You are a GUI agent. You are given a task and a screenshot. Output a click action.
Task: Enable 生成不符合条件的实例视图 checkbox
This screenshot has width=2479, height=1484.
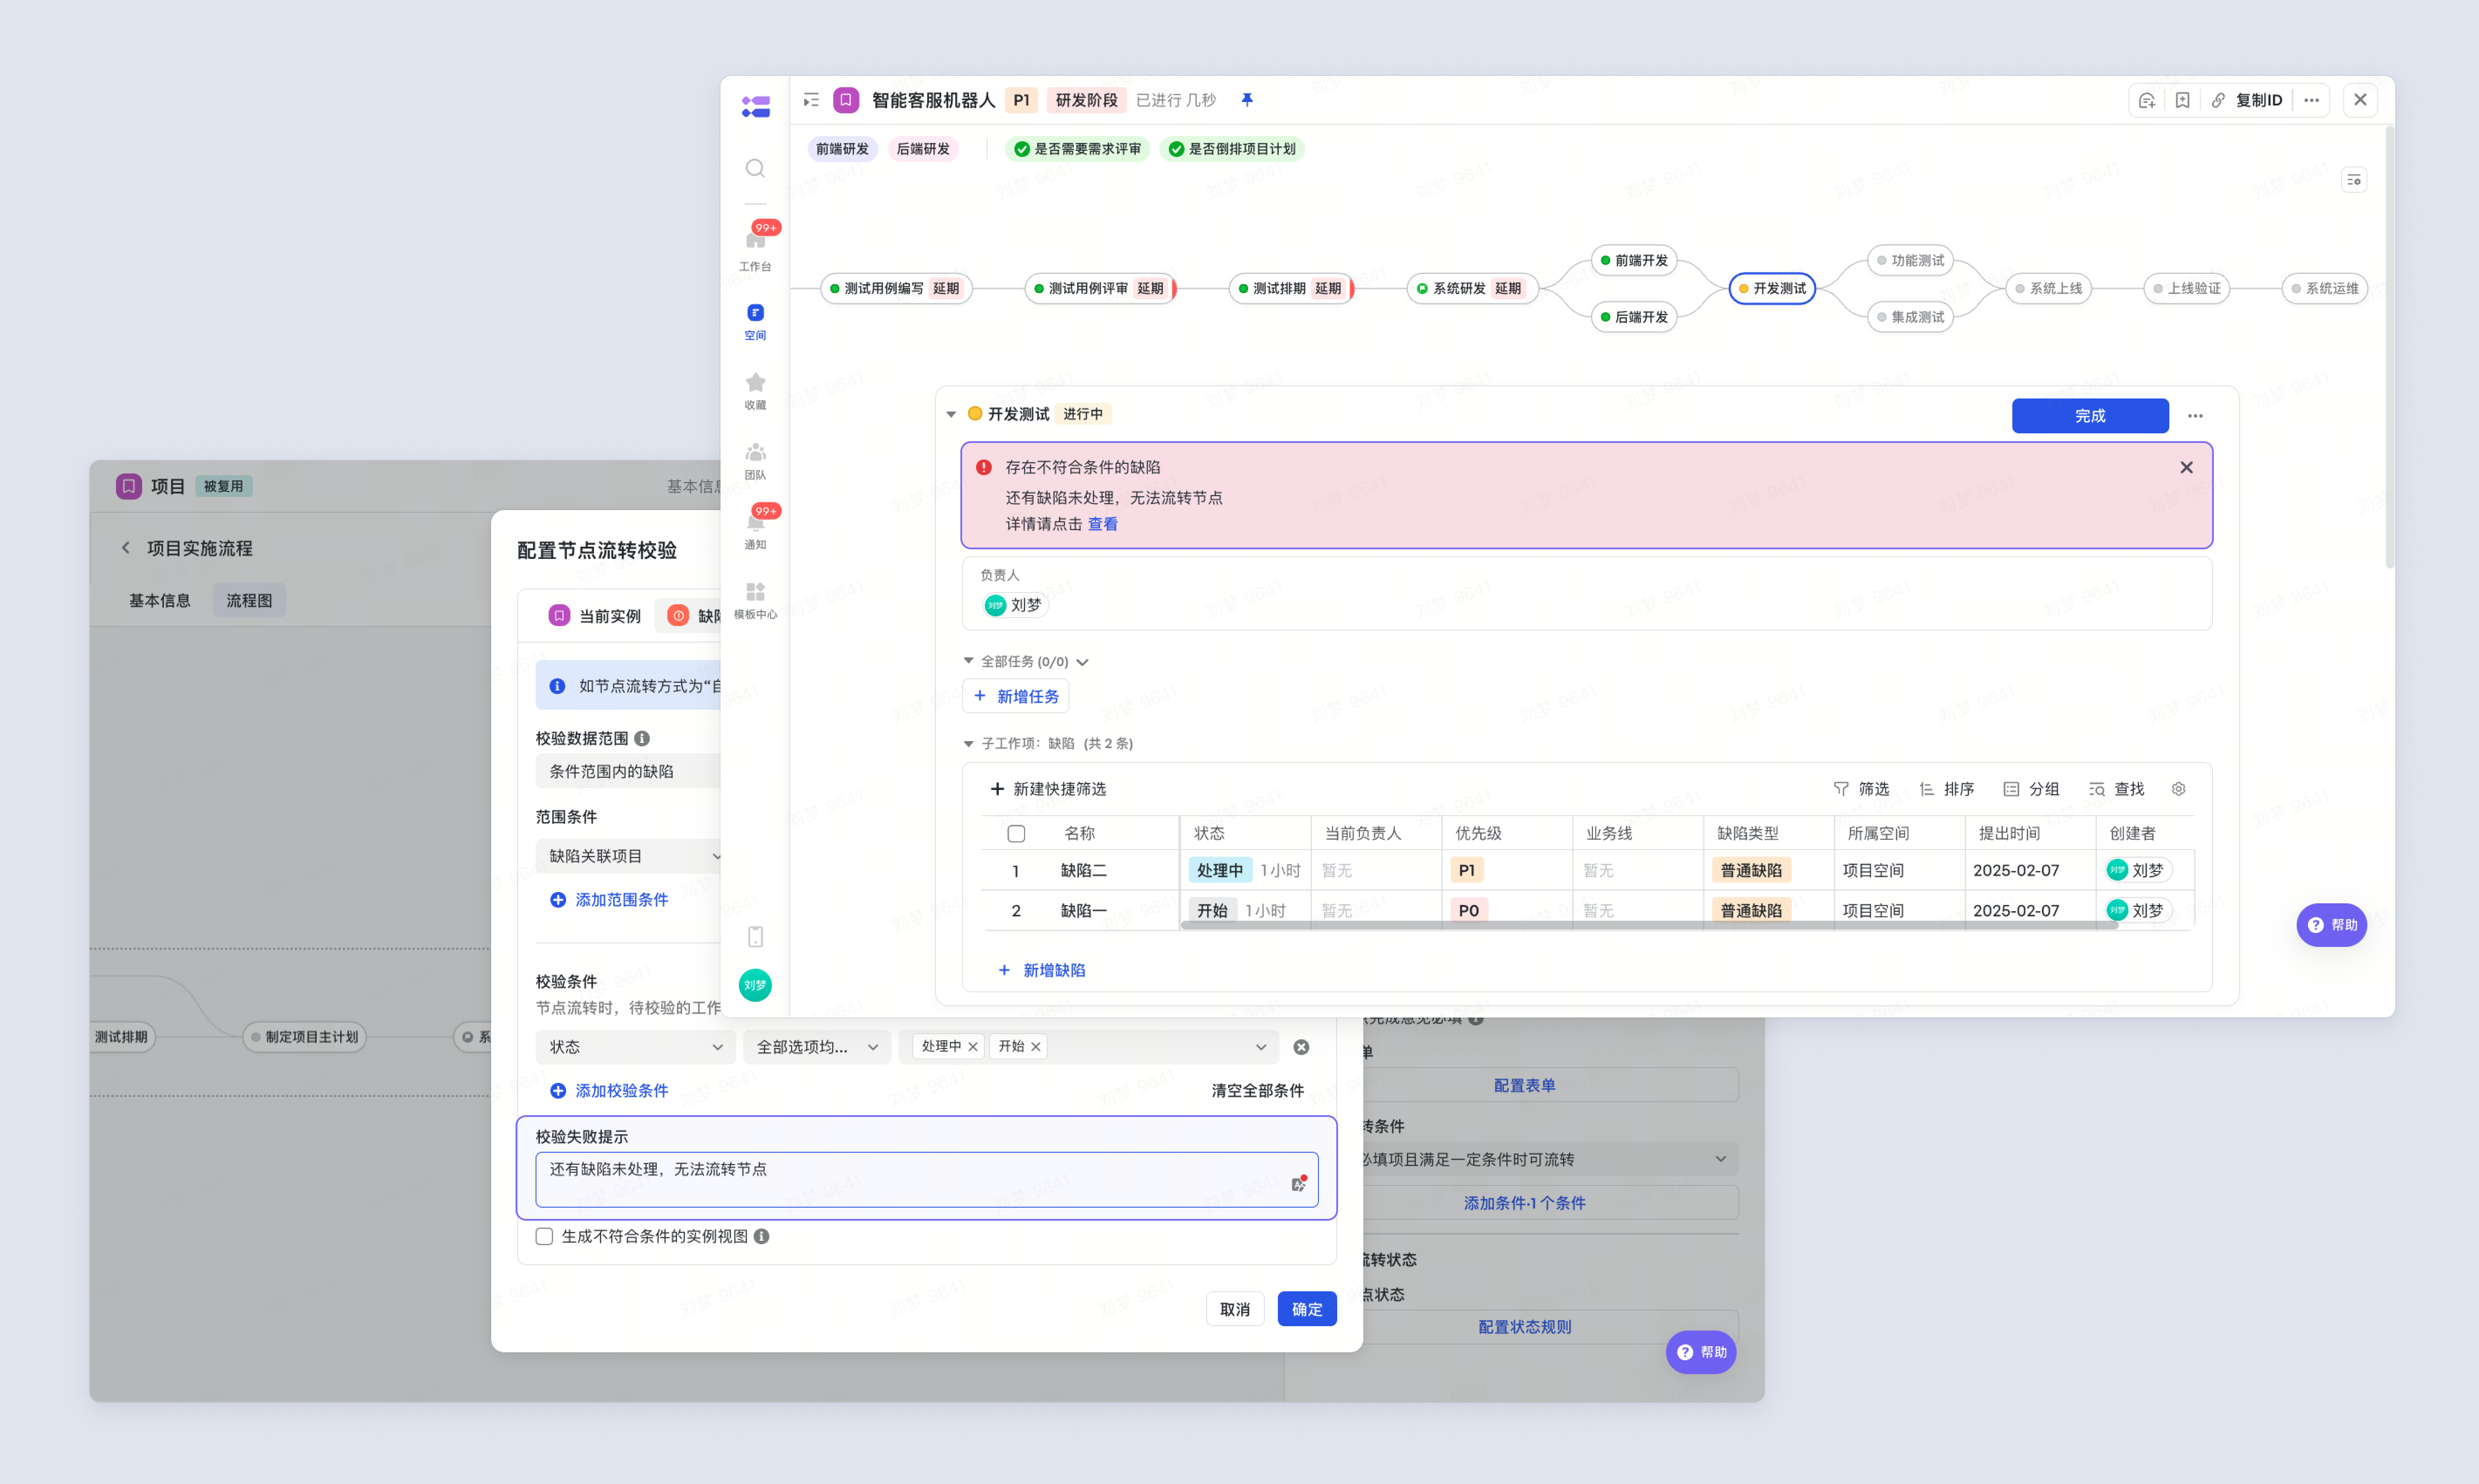(x=544, y=1236)
